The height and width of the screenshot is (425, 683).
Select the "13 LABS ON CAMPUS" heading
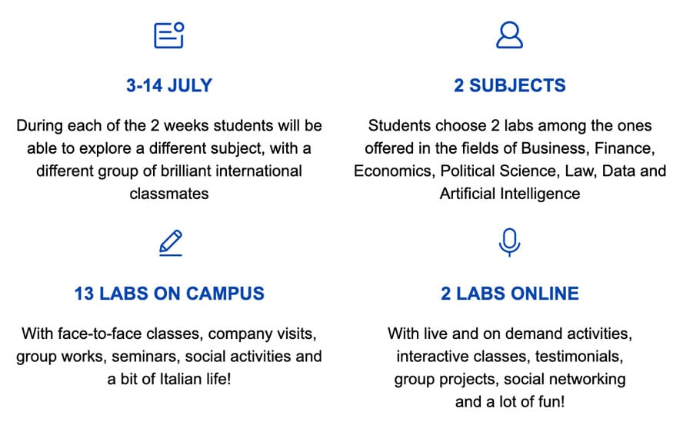click(x=169, y=293)
